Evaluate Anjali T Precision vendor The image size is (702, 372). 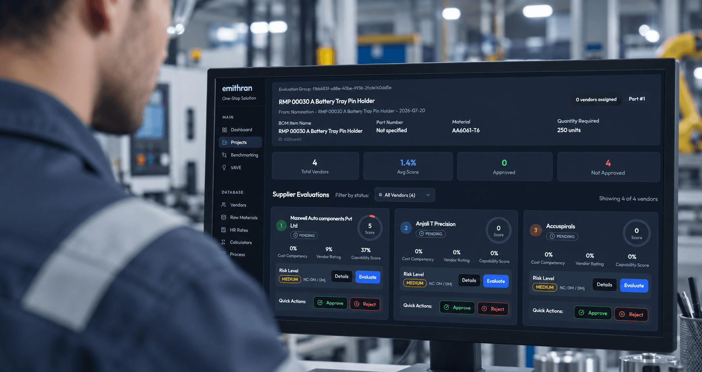pyautogui.click(x=496, y=281)
